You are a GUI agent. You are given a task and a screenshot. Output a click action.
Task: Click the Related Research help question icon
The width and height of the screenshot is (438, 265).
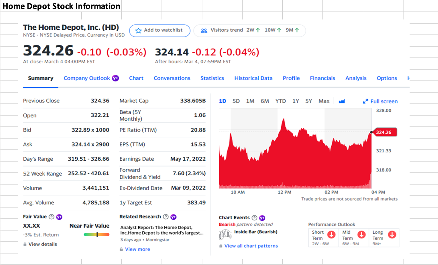coord(166,217)
